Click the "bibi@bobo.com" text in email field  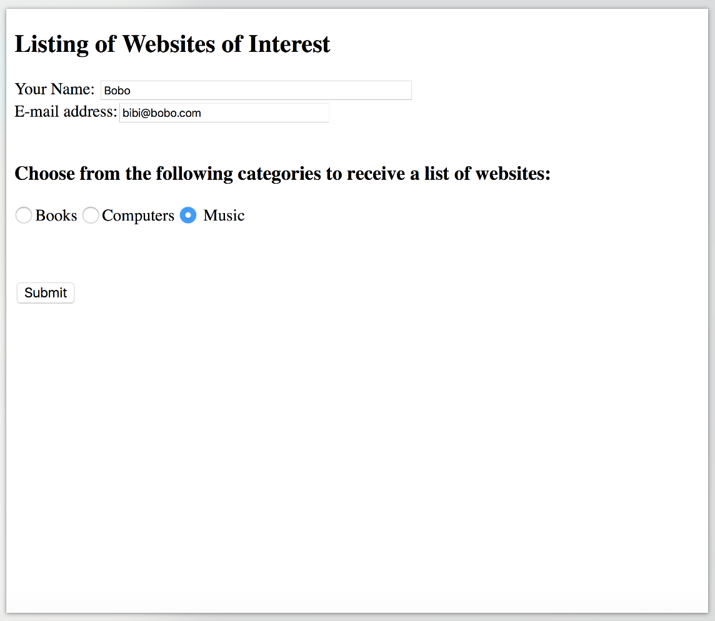[162, 113]
